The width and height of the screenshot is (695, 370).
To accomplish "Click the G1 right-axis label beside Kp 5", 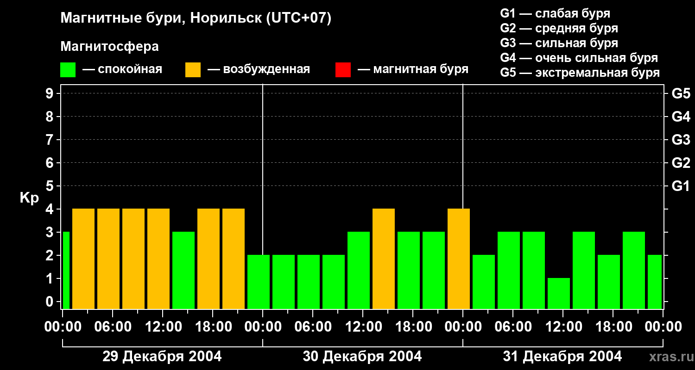I will pyautogui.click(x=681, y=186).
